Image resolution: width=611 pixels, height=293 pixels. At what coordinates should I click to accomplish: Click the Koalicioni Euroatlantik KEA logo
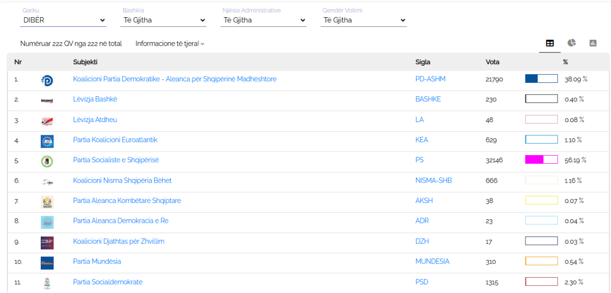[x=47, y=141]
